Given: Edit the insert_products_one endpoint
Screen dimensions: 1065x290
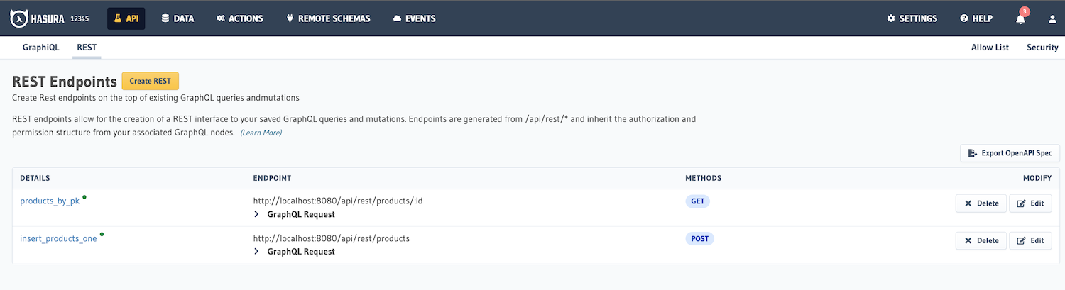Looking at the screenshot, I should (x=1030, y=241).
